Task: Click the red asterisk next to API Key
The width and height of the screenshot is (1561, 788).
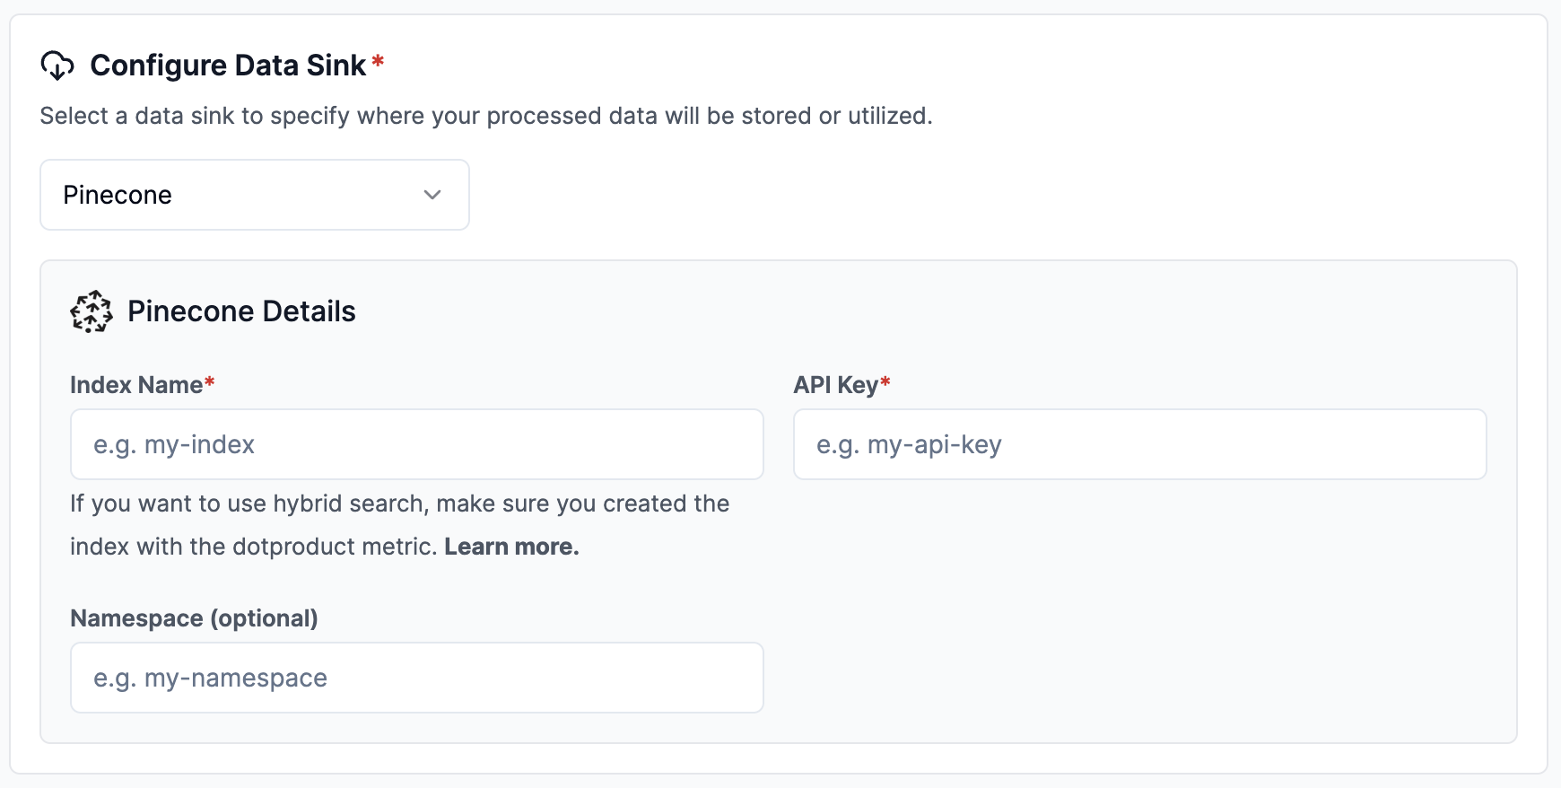Action: pyautogui.click(x=885, y=382)
